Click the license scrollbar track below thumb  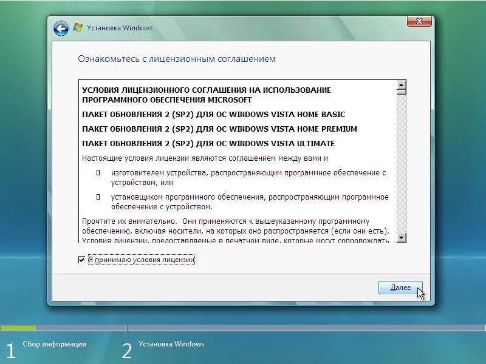pos(402,164)
